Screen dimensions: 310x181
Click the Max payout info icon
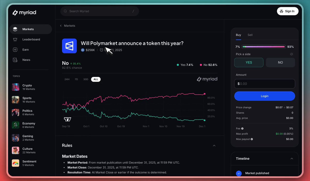252,139
